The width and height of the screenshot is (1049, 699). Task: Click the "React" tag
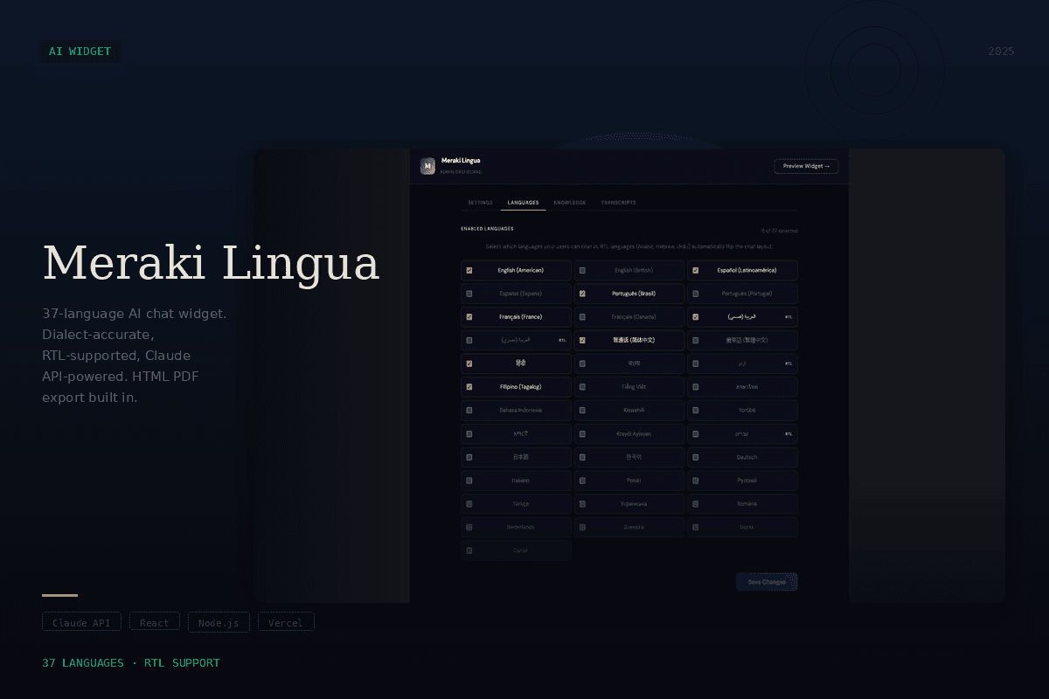(x=155, y=623)
